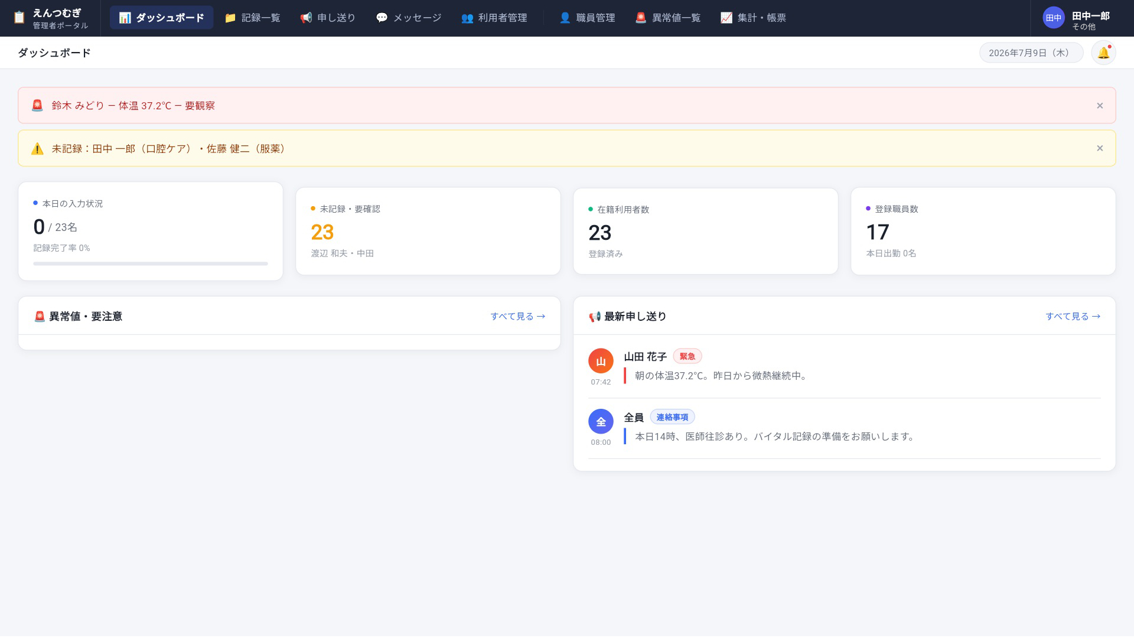This screenshot has height=638, width=1134.
Task: Open the 在籍利用者数 card
Action: pyautogui.click(x=706, y=231)
